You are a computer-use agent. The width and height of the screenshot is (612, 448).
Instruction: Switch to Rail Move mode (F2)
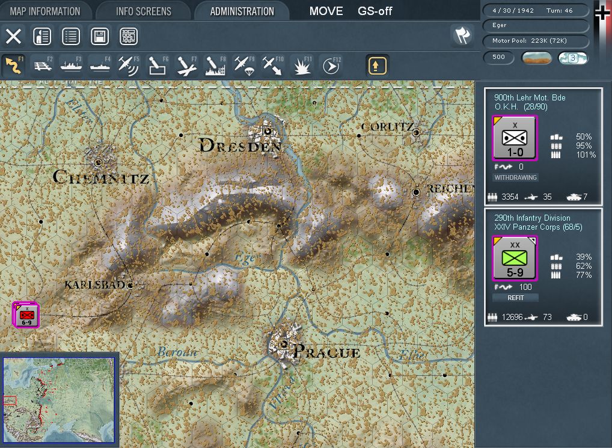(43, 66)
